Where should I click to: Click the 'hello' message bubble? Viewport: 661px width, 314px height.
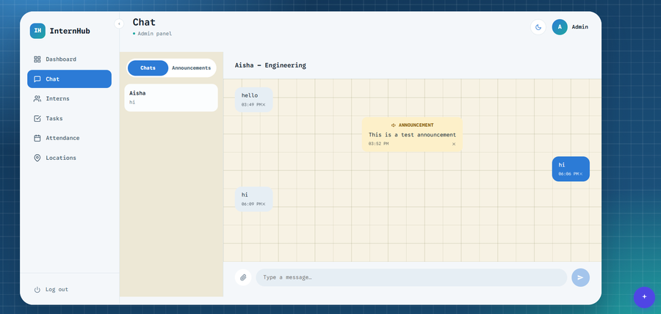254,100
